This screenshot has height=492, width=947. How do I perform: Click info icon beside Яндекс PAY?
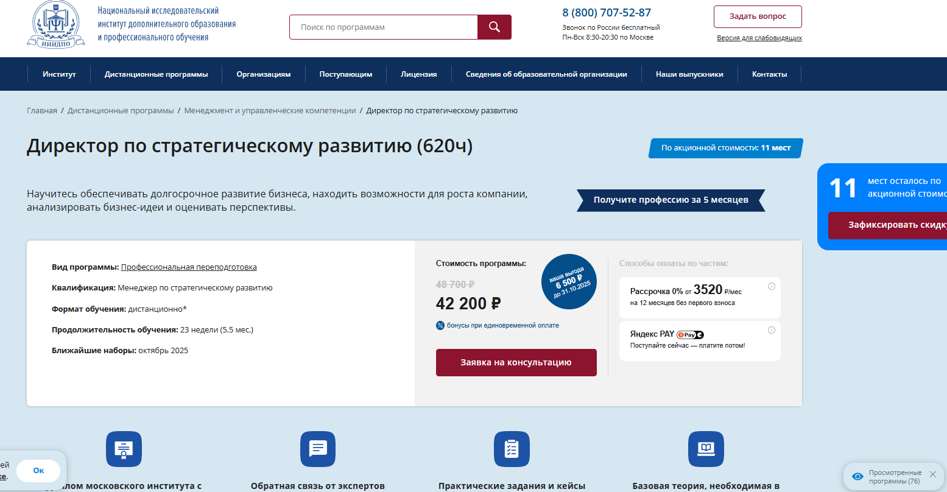[x=771, y=330]
